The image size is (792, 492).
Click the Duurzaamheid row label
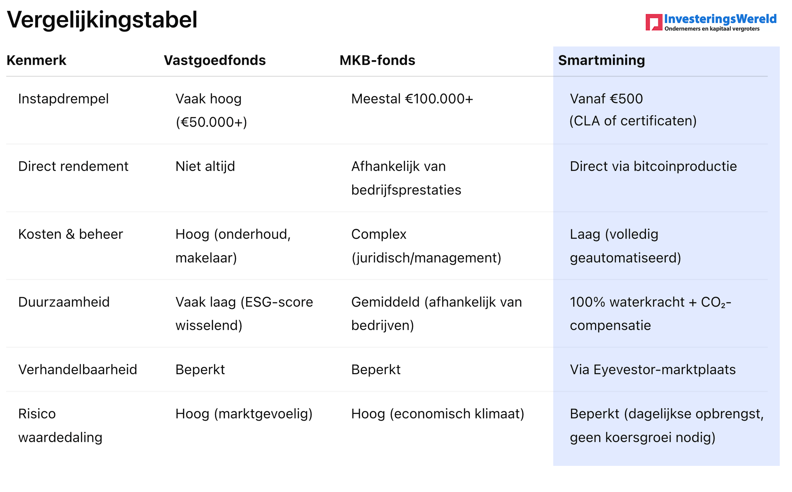pyautogui.click(x=64, y=302)
